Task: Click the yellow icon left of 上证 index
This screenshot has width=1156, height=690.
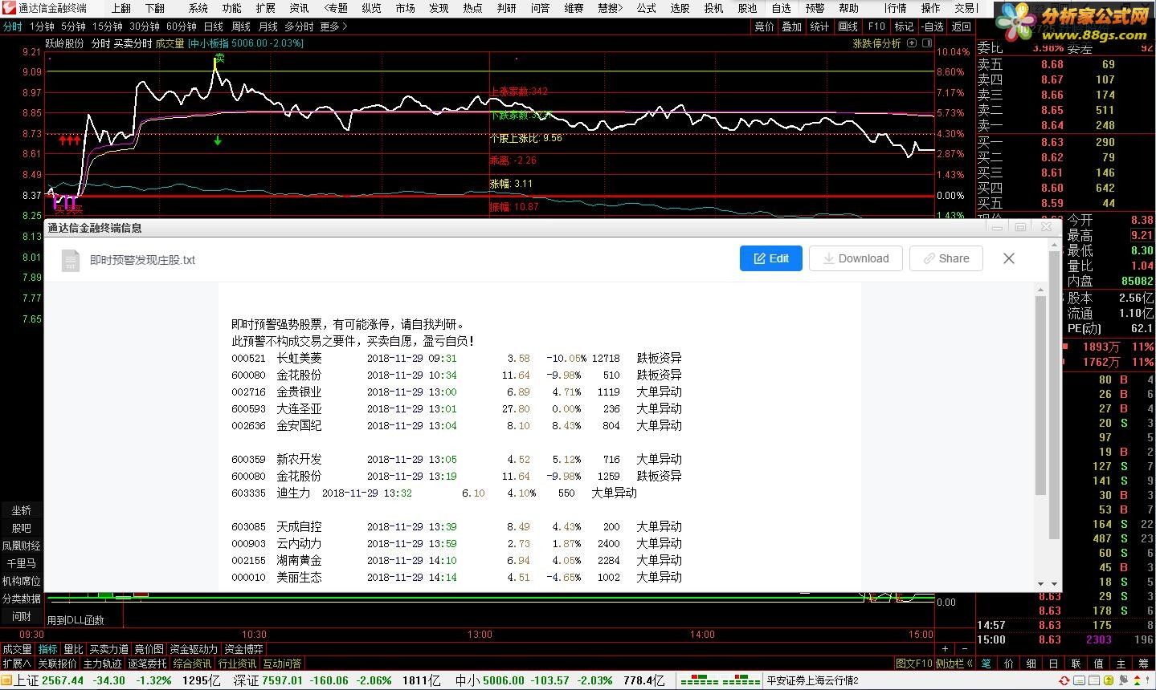Action: tap(7, 680)
